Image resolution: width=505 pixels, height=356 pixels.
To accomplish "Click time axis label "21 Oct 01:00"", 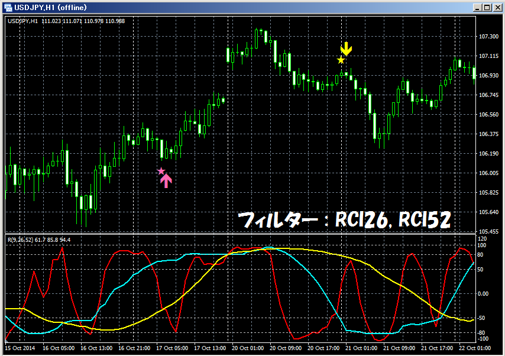I will pos(361,348).
